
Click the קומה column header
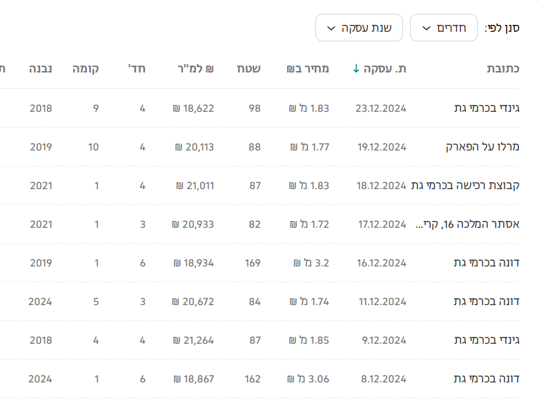[x=86, y=69]
